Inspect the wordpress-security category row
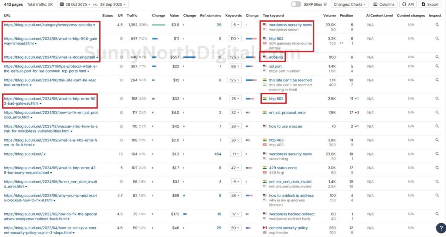The image size is (446, 237). pyautogui.click(x=437, y=25)
